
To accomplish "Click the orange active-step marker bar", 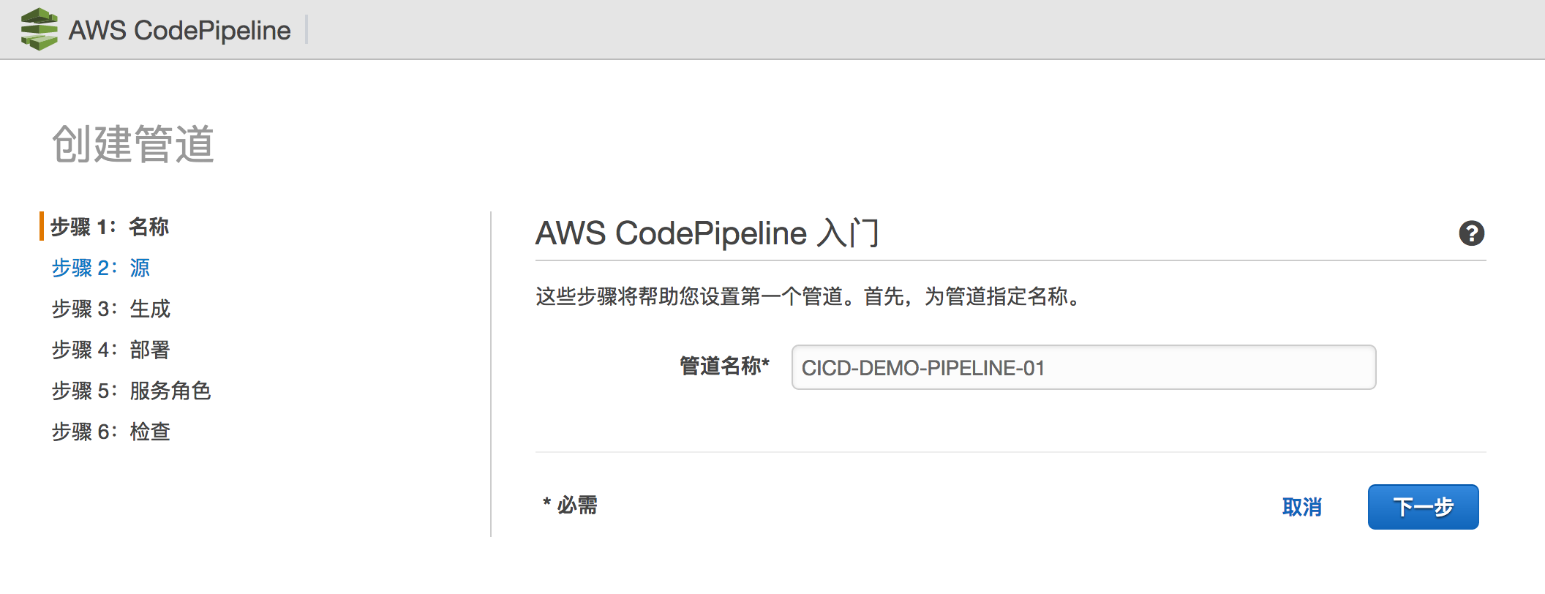I will 42,226.
